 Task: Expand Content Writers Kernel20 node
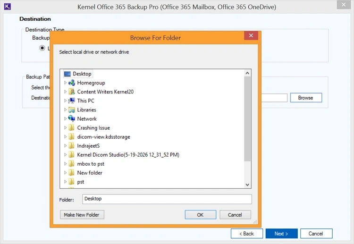click(x=65, y=92)
